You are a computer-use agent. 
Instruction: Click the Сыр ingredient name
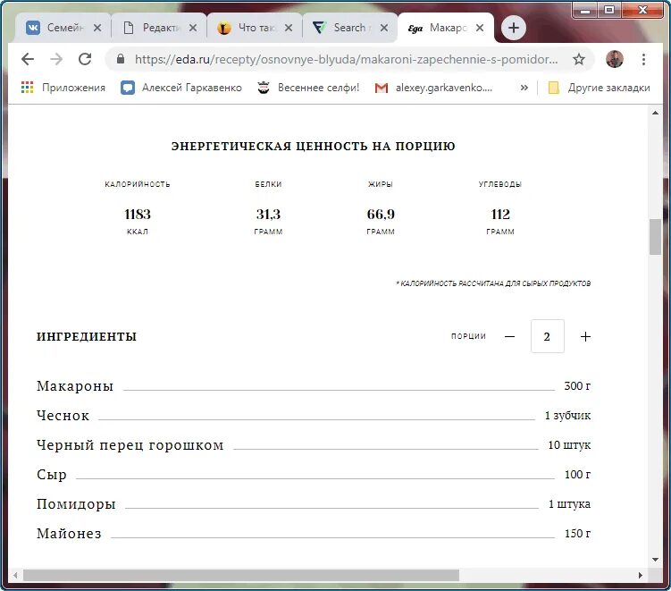click(52, 475)
